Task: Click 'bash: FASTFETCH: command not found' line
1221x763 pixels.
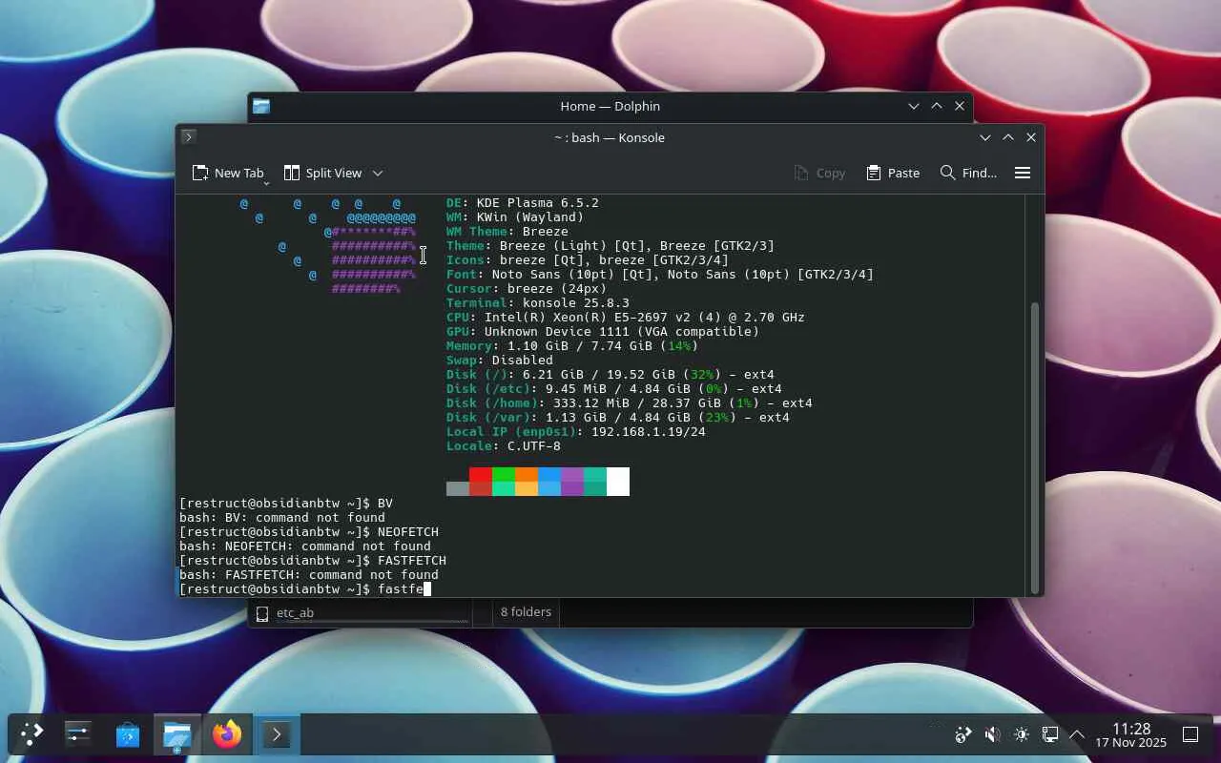Action: [x=309, y=575]
